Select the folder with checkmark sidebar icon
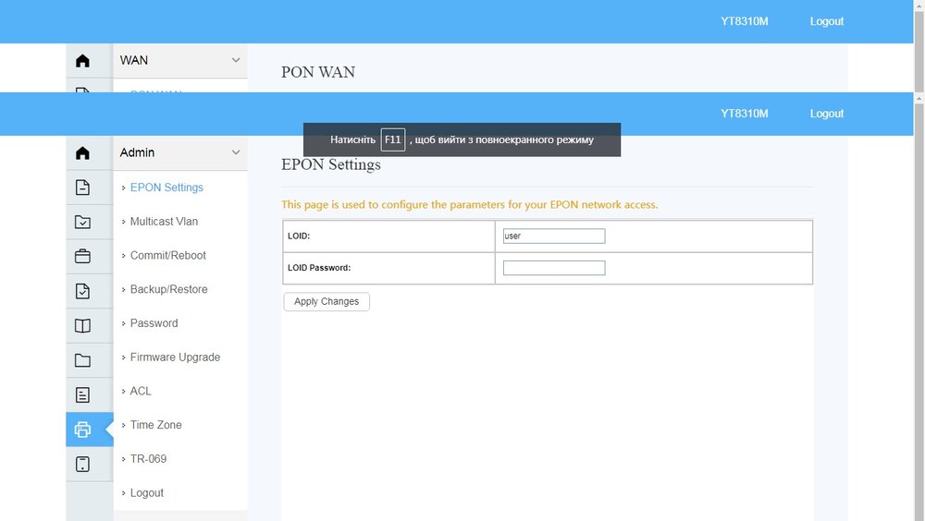Image resolution: width=925 pixels, height=521 pixels. 82,222
